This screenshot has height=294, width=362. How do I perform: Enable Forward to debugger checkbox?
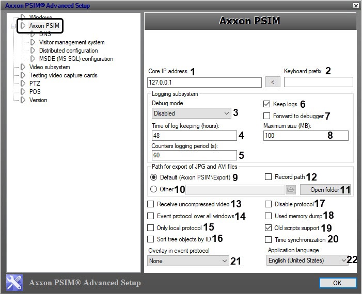[266, 116]
